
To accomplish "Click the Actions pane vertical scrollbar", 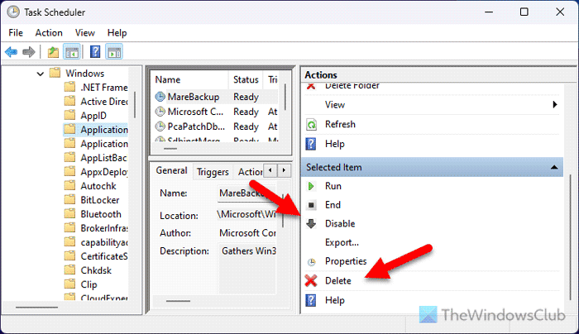I will (x=571, y=237).
